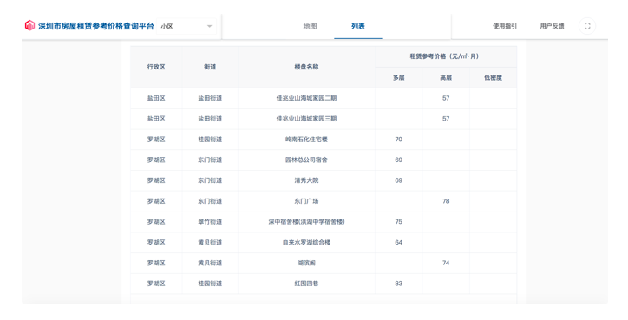Click the 租赁参考价格 header cell
Image resolution: width=628 pixels, height=320 pixels.
pos(445,56)
